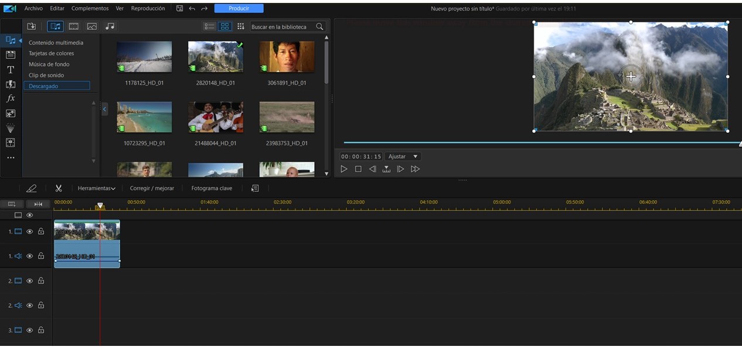Toggle lock on audio track 1
Image resolution: width=742 pixels, height=350 pixels.
41,256
